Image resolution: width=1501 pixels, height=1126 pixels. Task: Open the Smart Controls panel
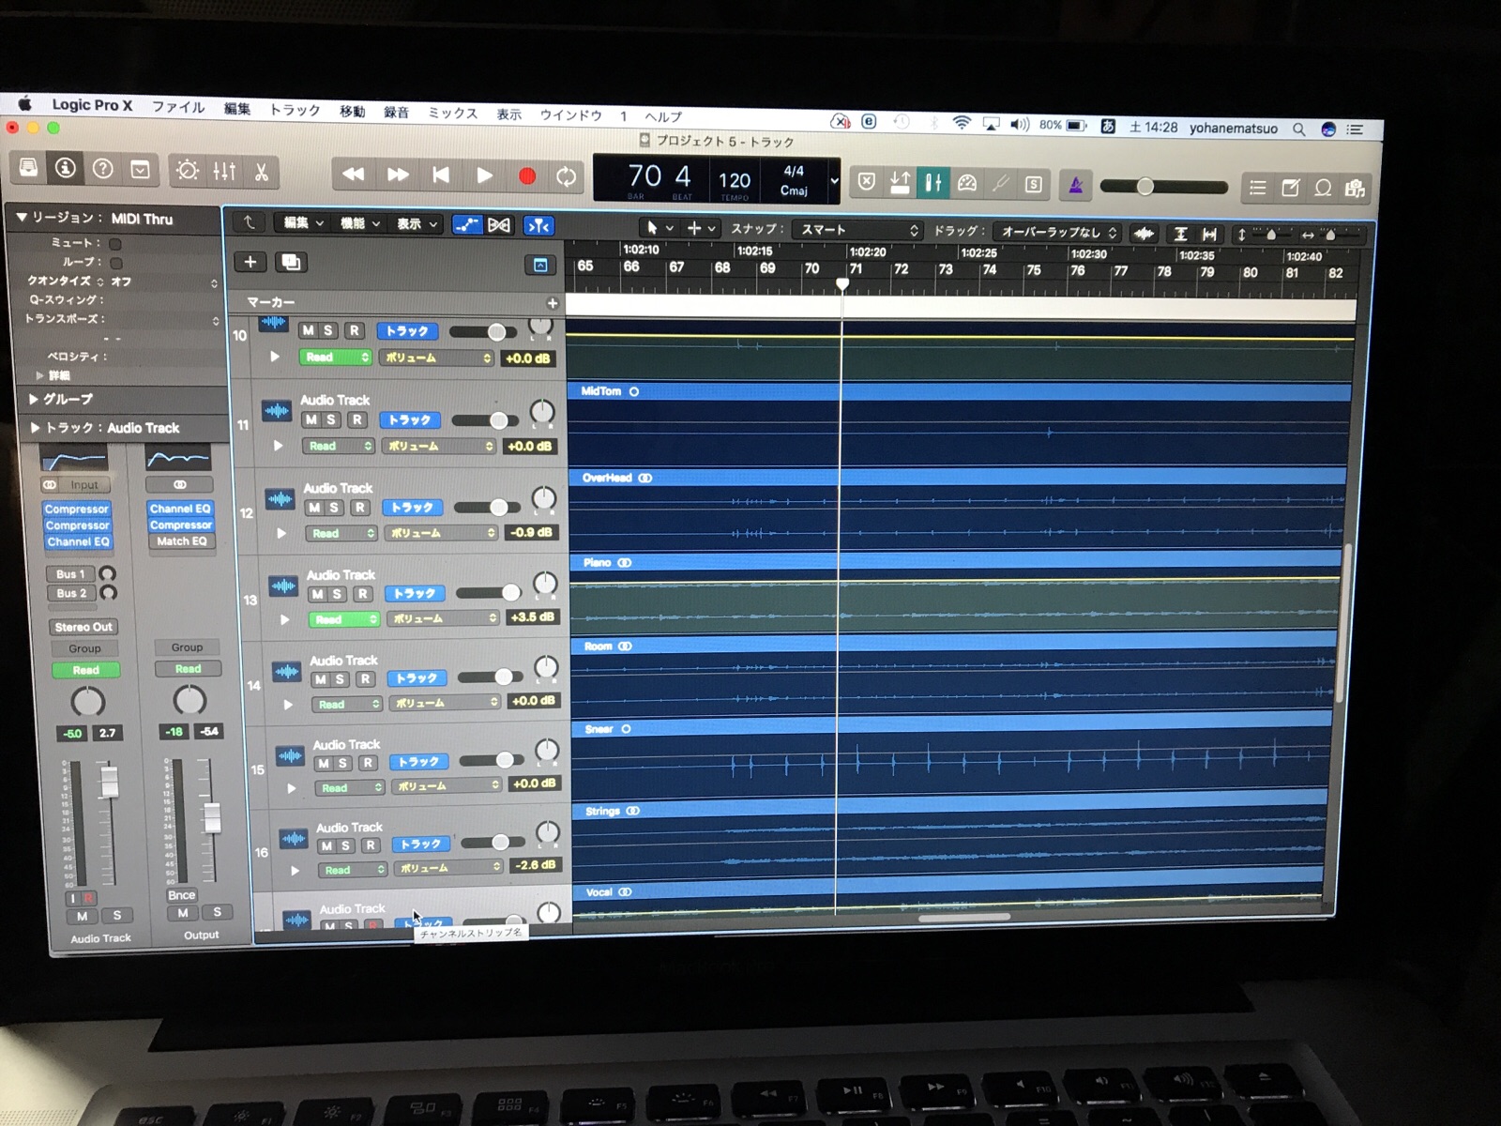click(x=188, y=171)
